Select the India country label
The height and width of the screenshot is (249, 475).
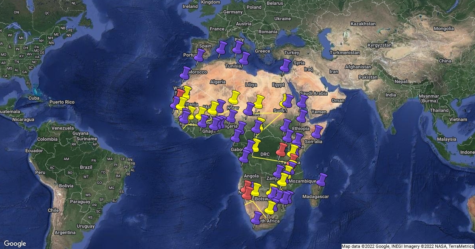tap(391, 95)
